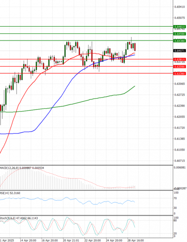Select the green long-term moving average line
187x242 pixels.
(93, 99)
